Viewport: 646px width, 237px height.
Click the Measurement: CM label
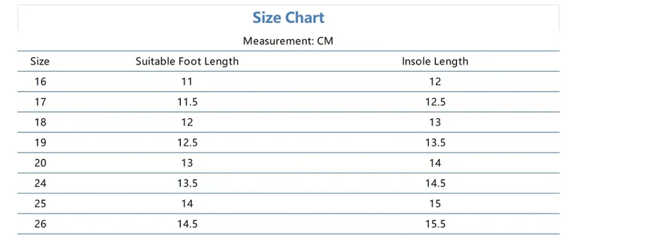[x=288, y=41]
